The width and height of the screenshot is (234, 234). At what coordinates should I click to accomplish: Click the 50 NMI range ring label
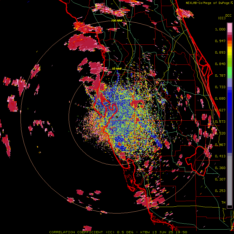[x=117, y=69]
